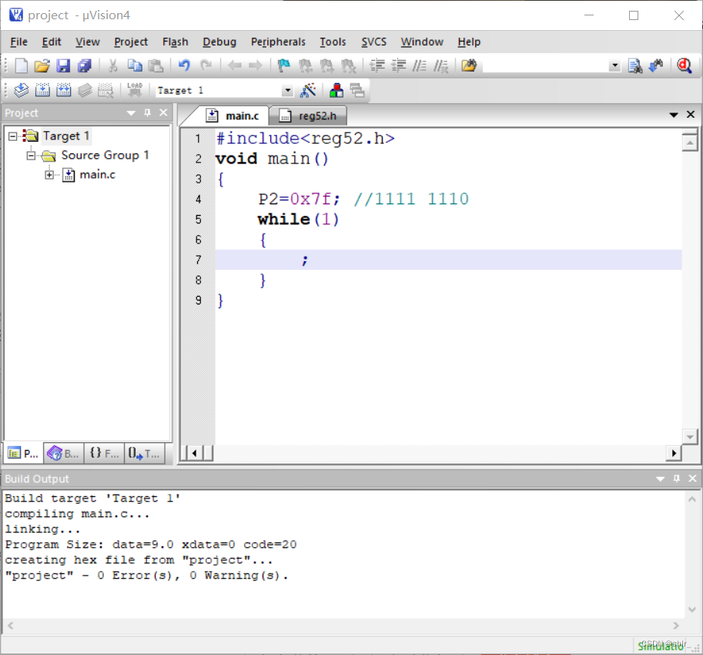Unindent selected lines icon

[x=399, y=65]
